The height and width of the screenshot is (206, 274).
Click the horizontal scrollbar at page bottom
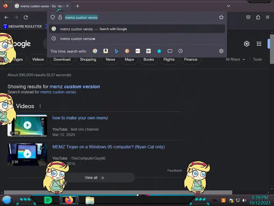118,192
